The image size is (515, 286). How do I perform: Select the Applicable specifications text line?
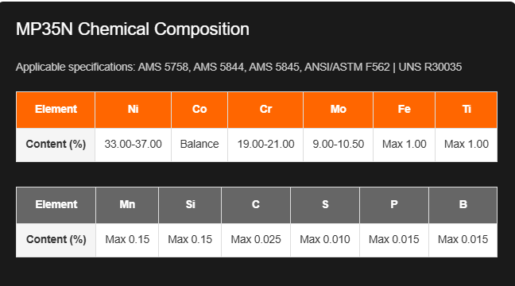point(238,67)
